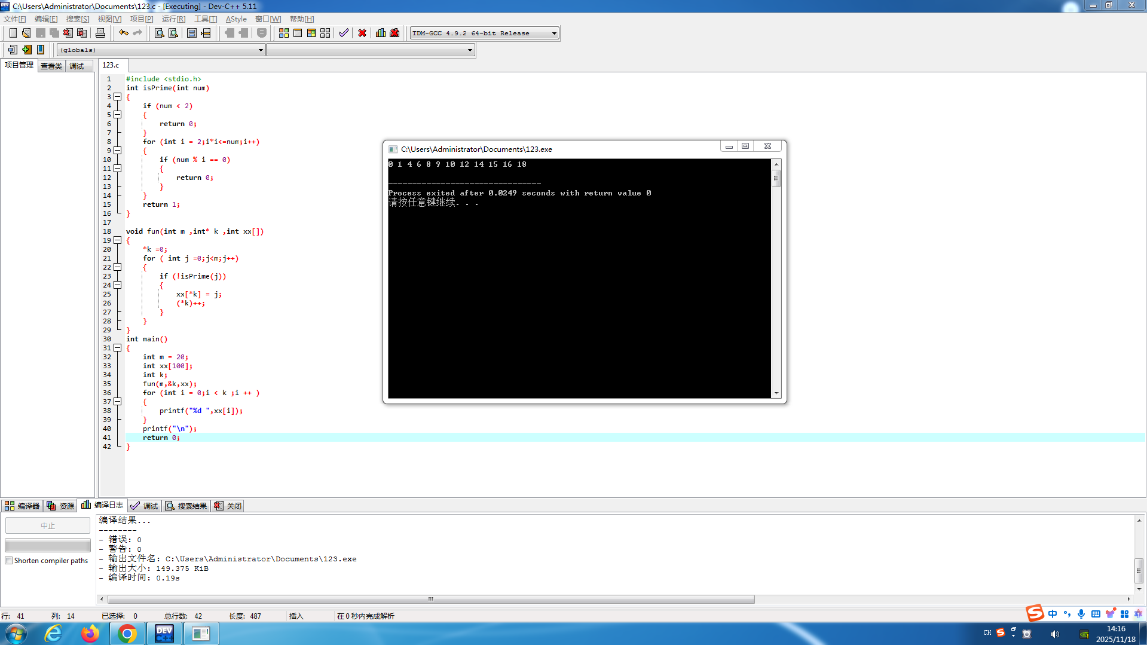Viewport: 1147px width, 645px height.
Task: Click the 关闭 bottom panel tab
Action: tap(228, 506)
